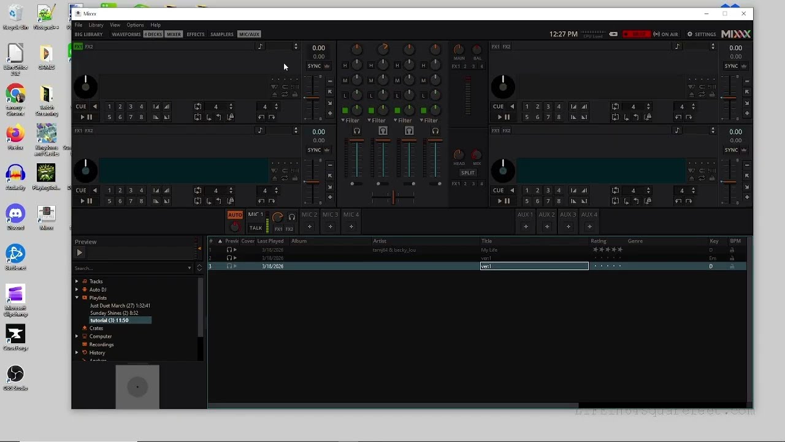The height and width of the screenshot is (442, 785).
Task: Click play/pause in top-left deck
Action: tap(86, 117)
